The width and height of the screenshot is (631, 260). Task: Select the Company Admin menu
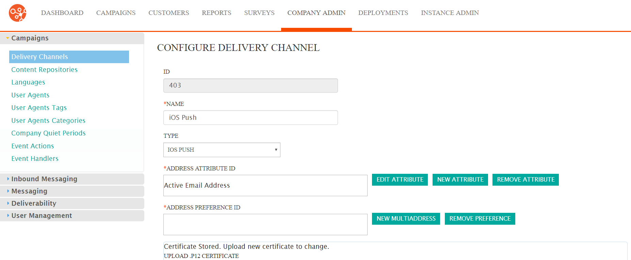coord(317,13)
